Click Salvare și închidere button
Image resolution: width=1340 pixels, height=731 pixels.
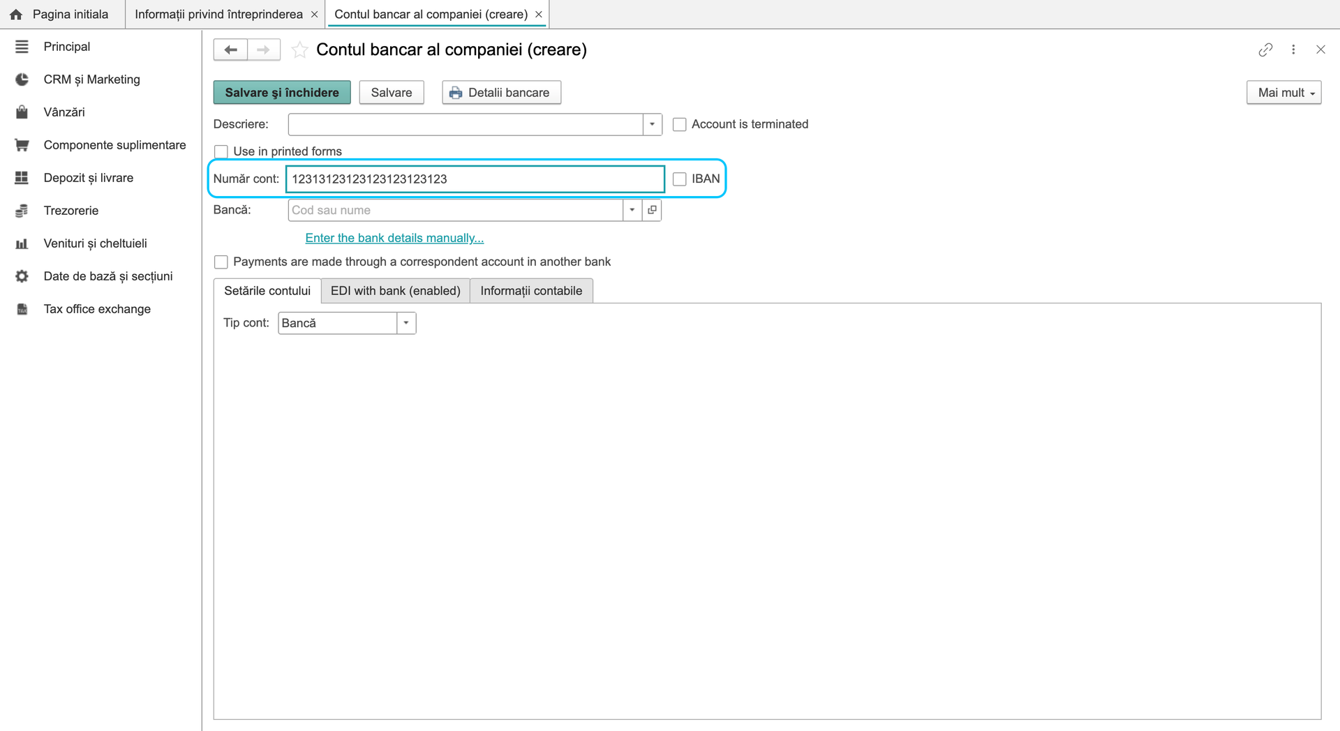coord(282,93)
